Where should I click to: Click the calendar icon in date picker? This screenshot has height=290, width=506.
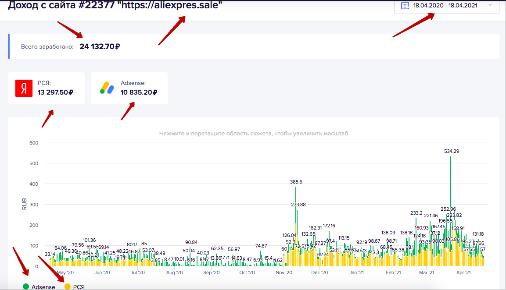405,5
